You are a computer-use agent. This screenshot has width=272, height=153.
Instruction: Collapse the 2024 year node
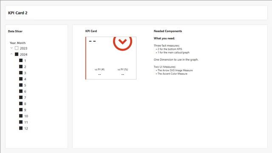[x=11, y=54]
